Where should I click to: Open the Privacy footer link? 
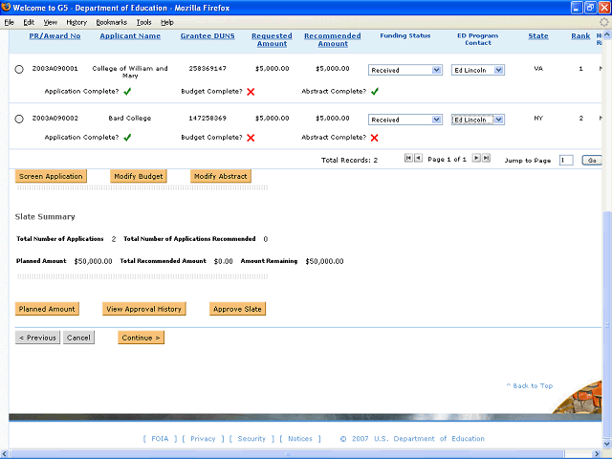pos(203,439)
